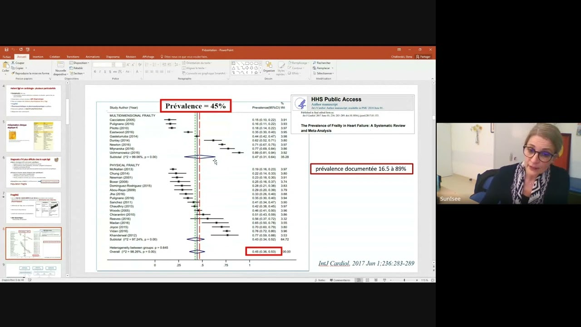Start slideshow from status bar icon
This screenshot has height=327, width=581.
coord(384,280)
